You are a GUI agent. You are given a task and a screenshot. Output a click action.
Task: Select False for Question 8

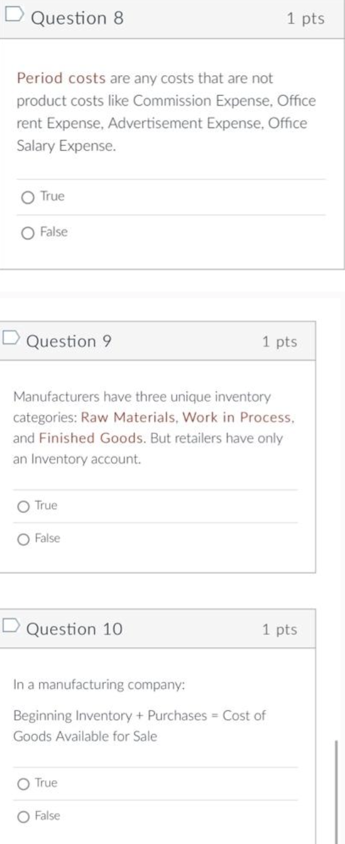pyautogui.click(x=27, y=232)
